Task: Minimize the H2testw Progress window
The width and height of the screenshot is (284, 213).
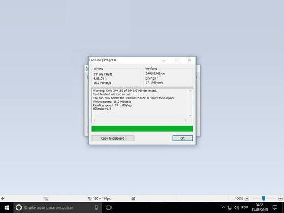Action: click(164, 60)
